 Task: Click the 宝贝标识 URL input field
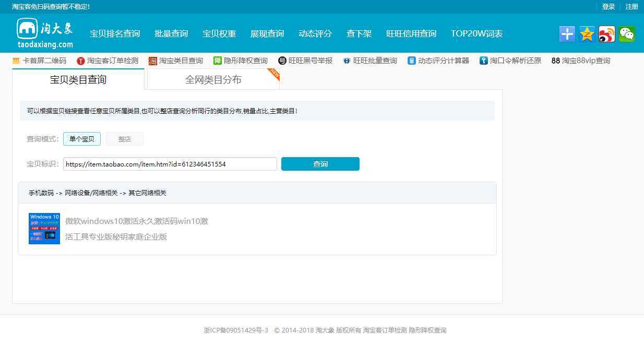pyautogui.click(x=170, y=164)
